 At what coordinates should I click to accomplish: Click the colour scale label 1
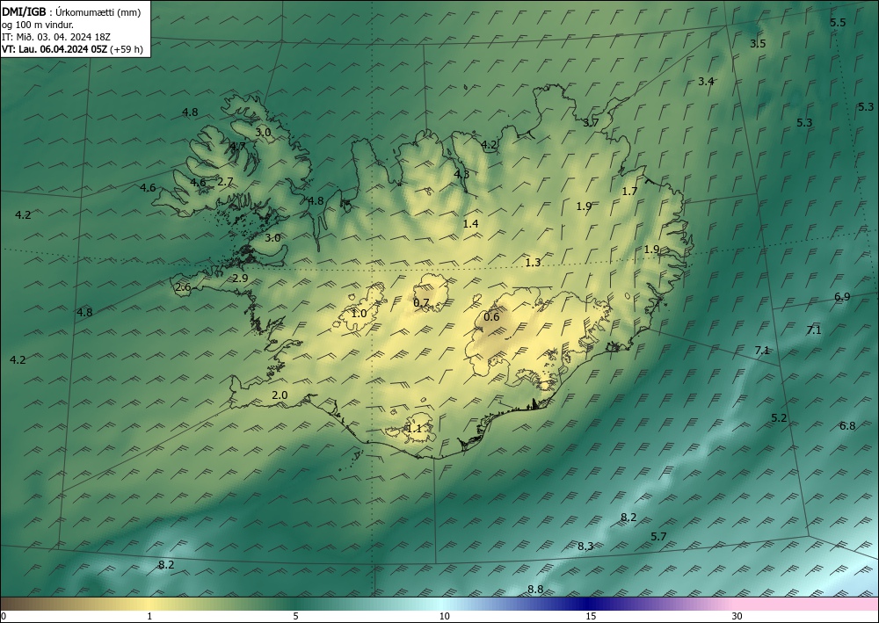point(149,617)
